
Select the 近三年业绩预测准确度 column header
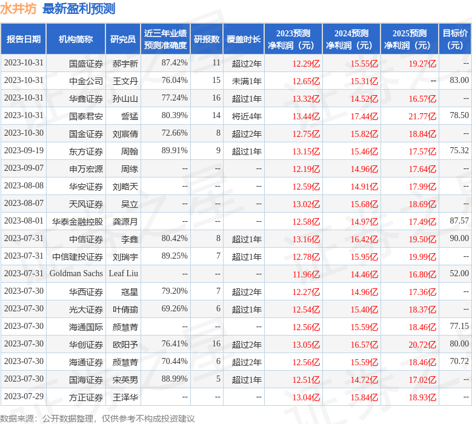coord(165,39)
